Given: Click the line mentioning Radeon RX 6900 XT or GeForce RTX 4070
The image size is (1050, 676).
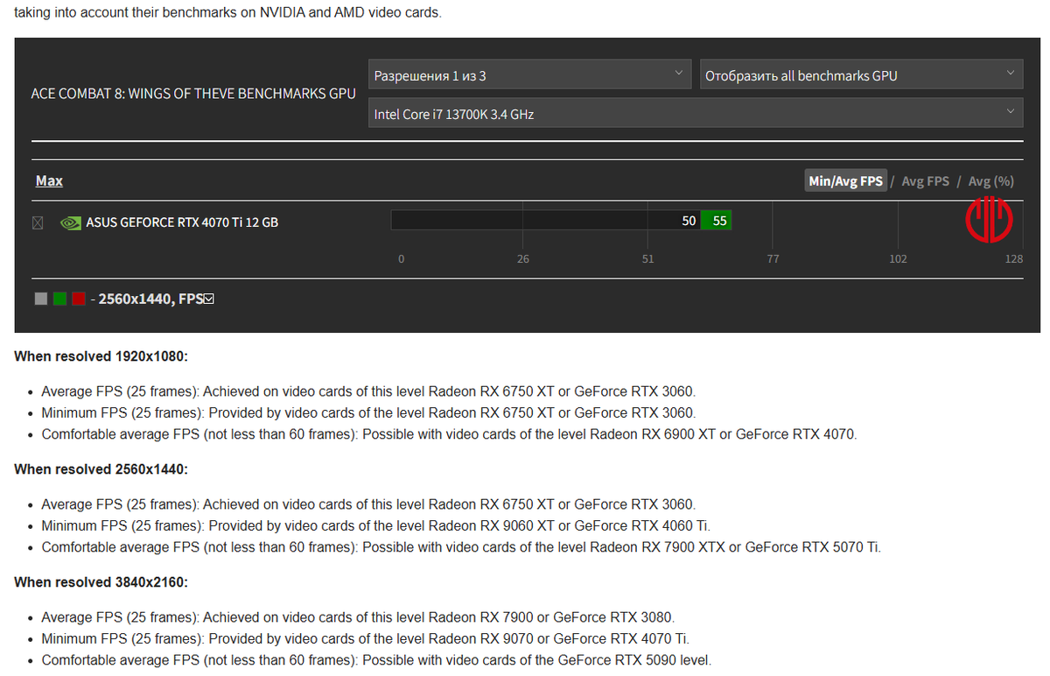Looking at the screenshot, I should point(449,434).
